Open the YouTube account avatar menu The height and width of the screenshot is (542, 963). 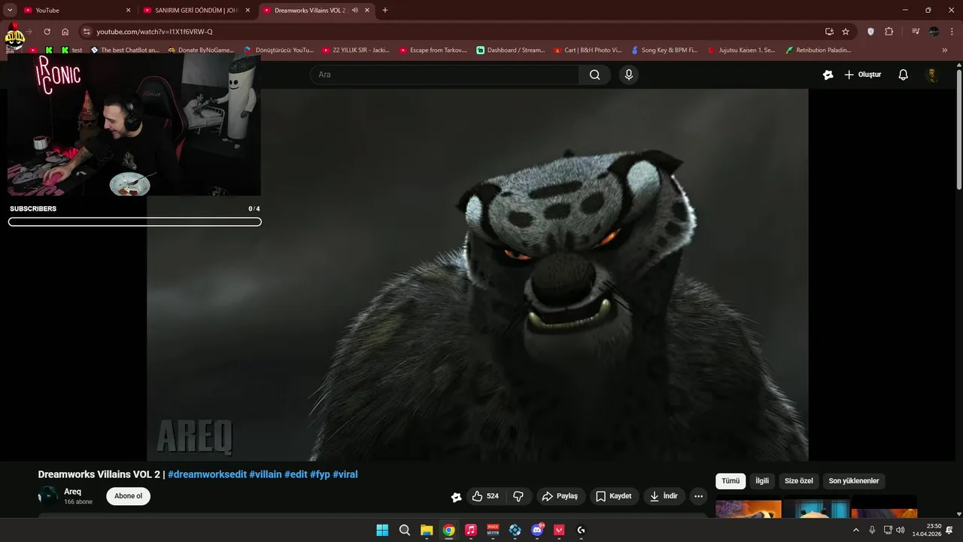(932, 75)
